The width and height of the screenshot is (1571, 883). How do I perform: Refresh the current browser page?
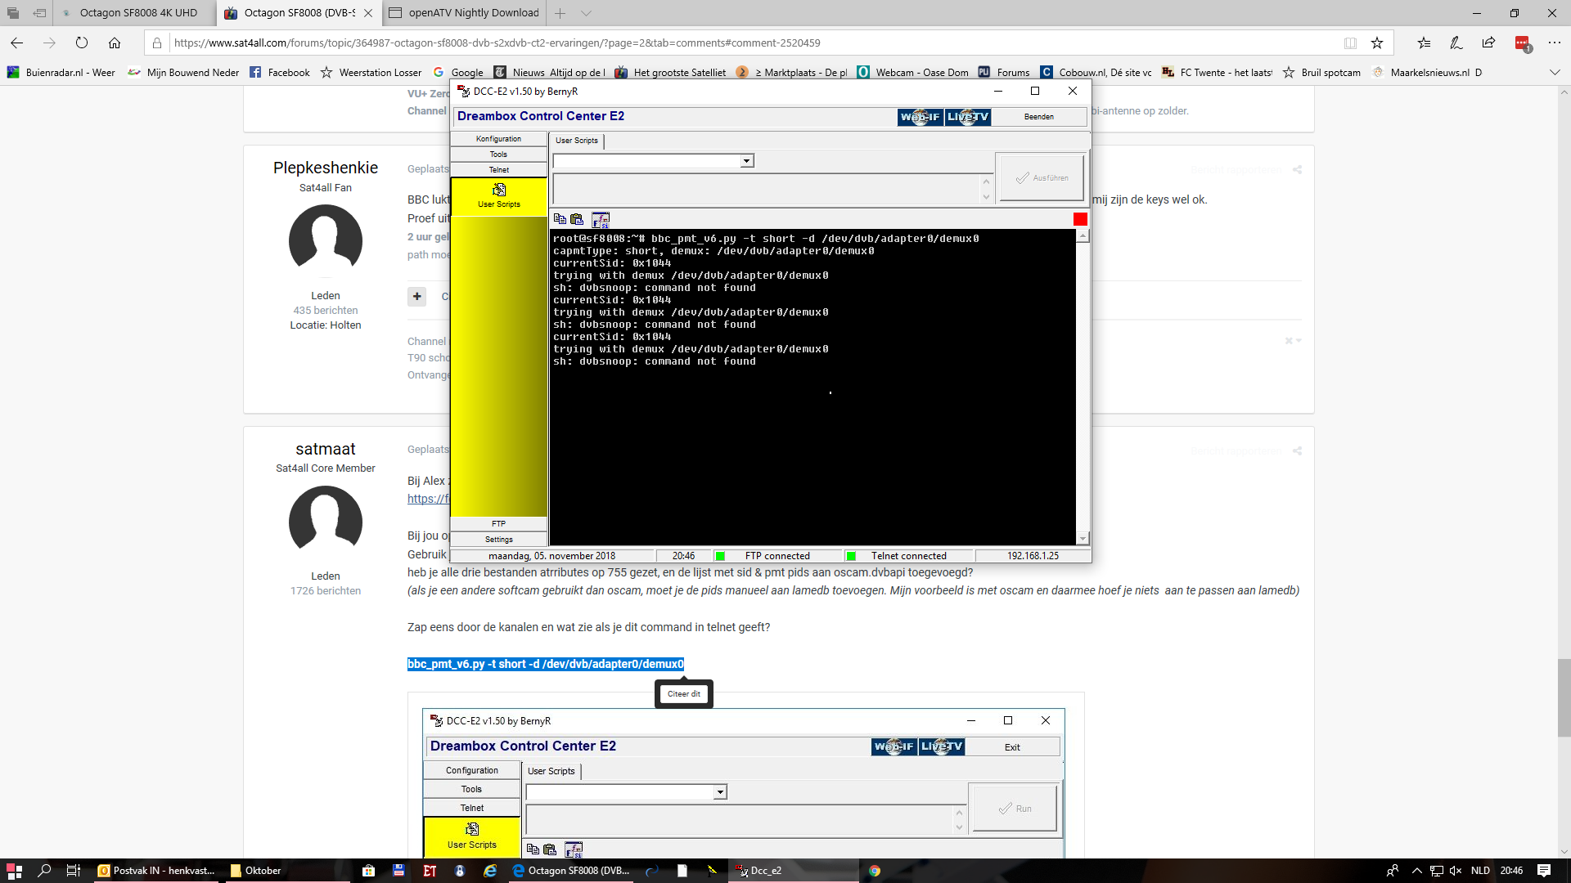(82, 43)
